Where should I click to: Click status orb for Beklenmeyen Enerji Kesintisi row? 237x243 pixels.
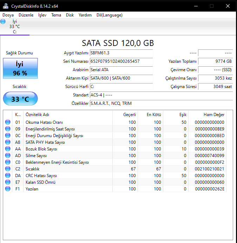pyautogui.click(x=8, y=162)
